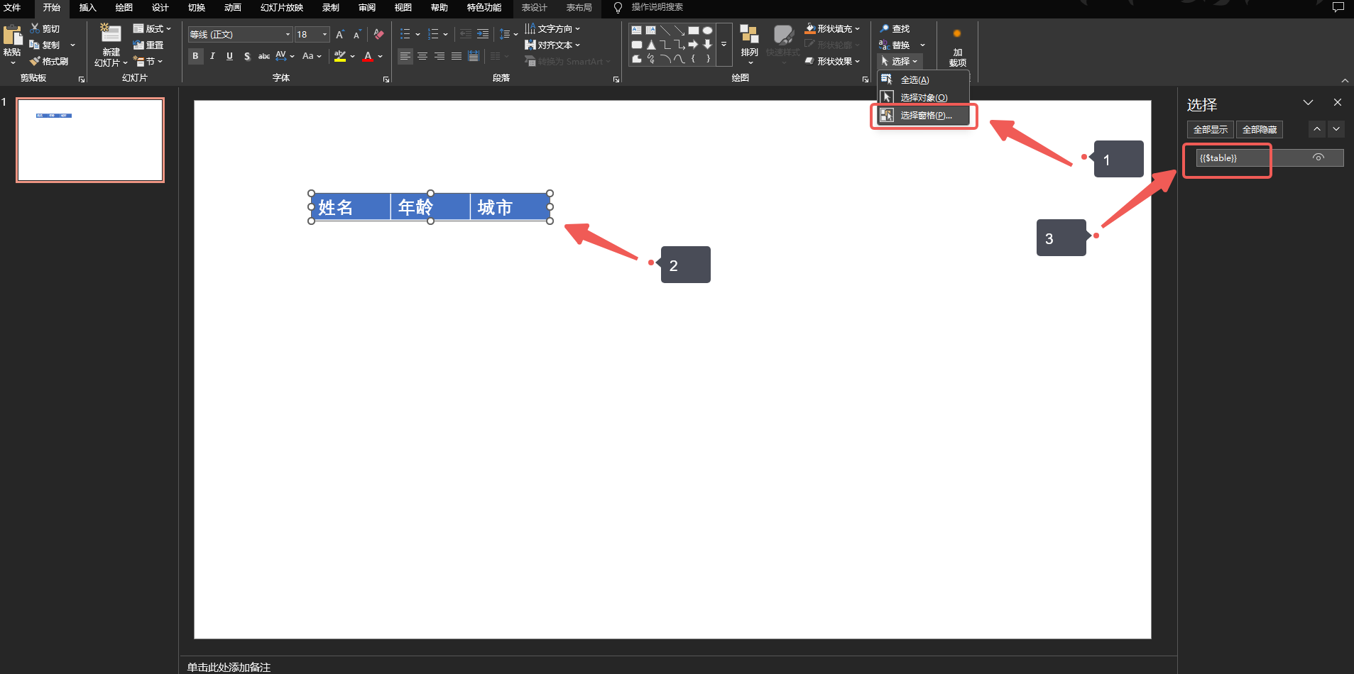This screenshot has width=1354, height=674.
Task: Open the 文件 (File) tab
Action: point(13,7)
